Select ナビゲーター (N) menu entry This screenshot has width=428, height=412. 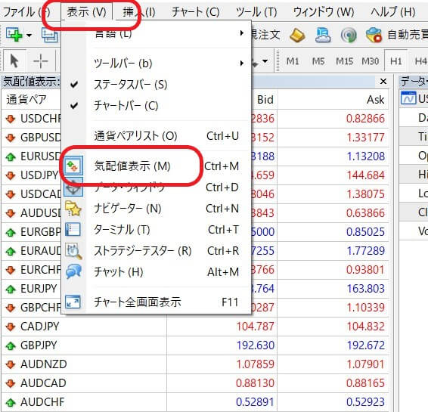click(x=156, y=209)
